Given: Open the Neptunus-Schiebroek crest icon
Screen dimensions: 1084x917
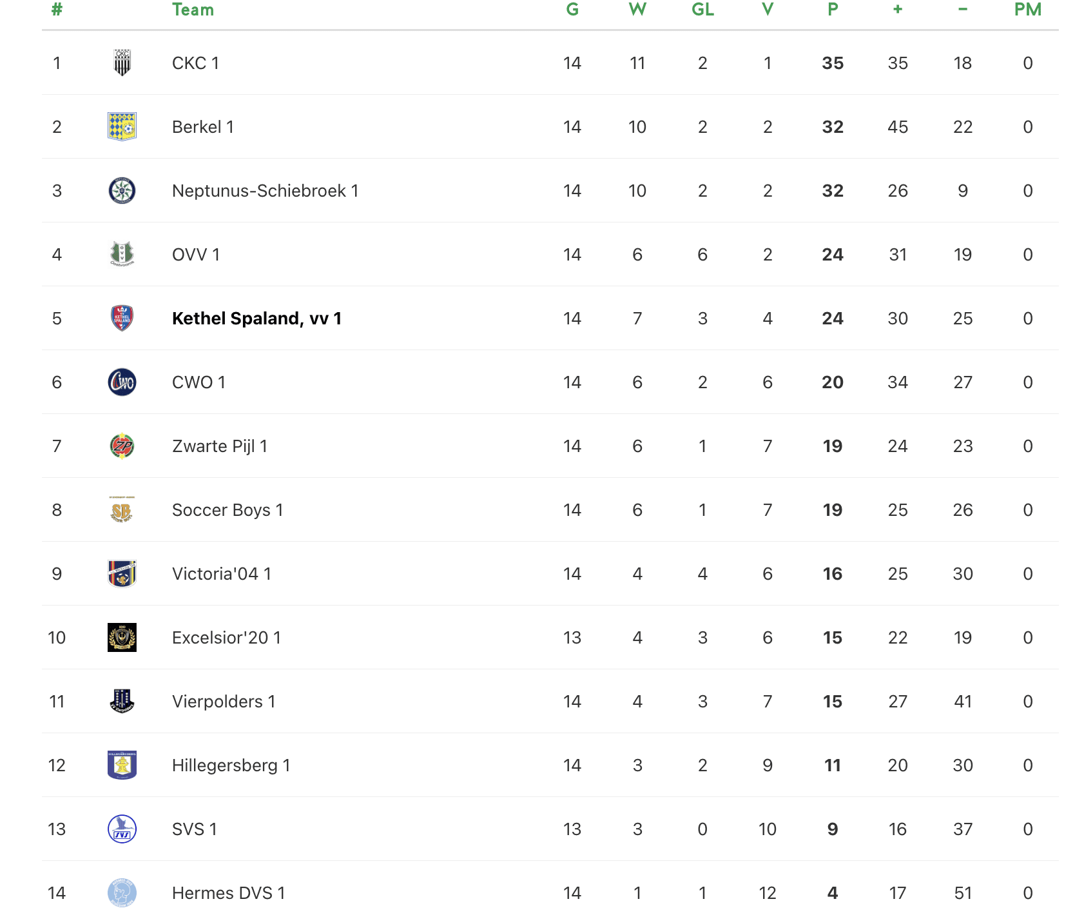Looking at the screenshot, I should coord(122,190).
